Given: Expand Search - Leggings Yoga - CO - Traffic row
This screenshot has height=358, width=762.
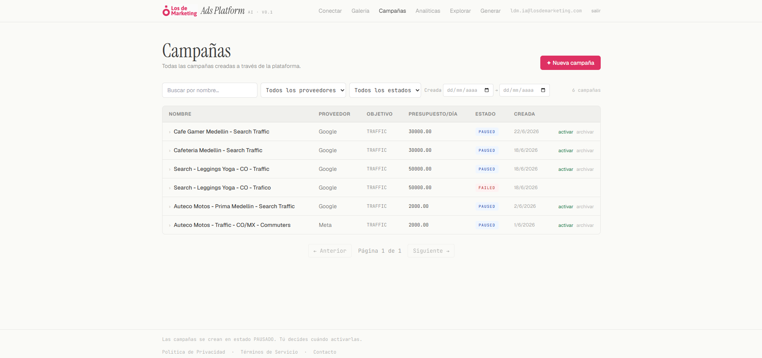Looking at the screenshot, I should 170,169.
